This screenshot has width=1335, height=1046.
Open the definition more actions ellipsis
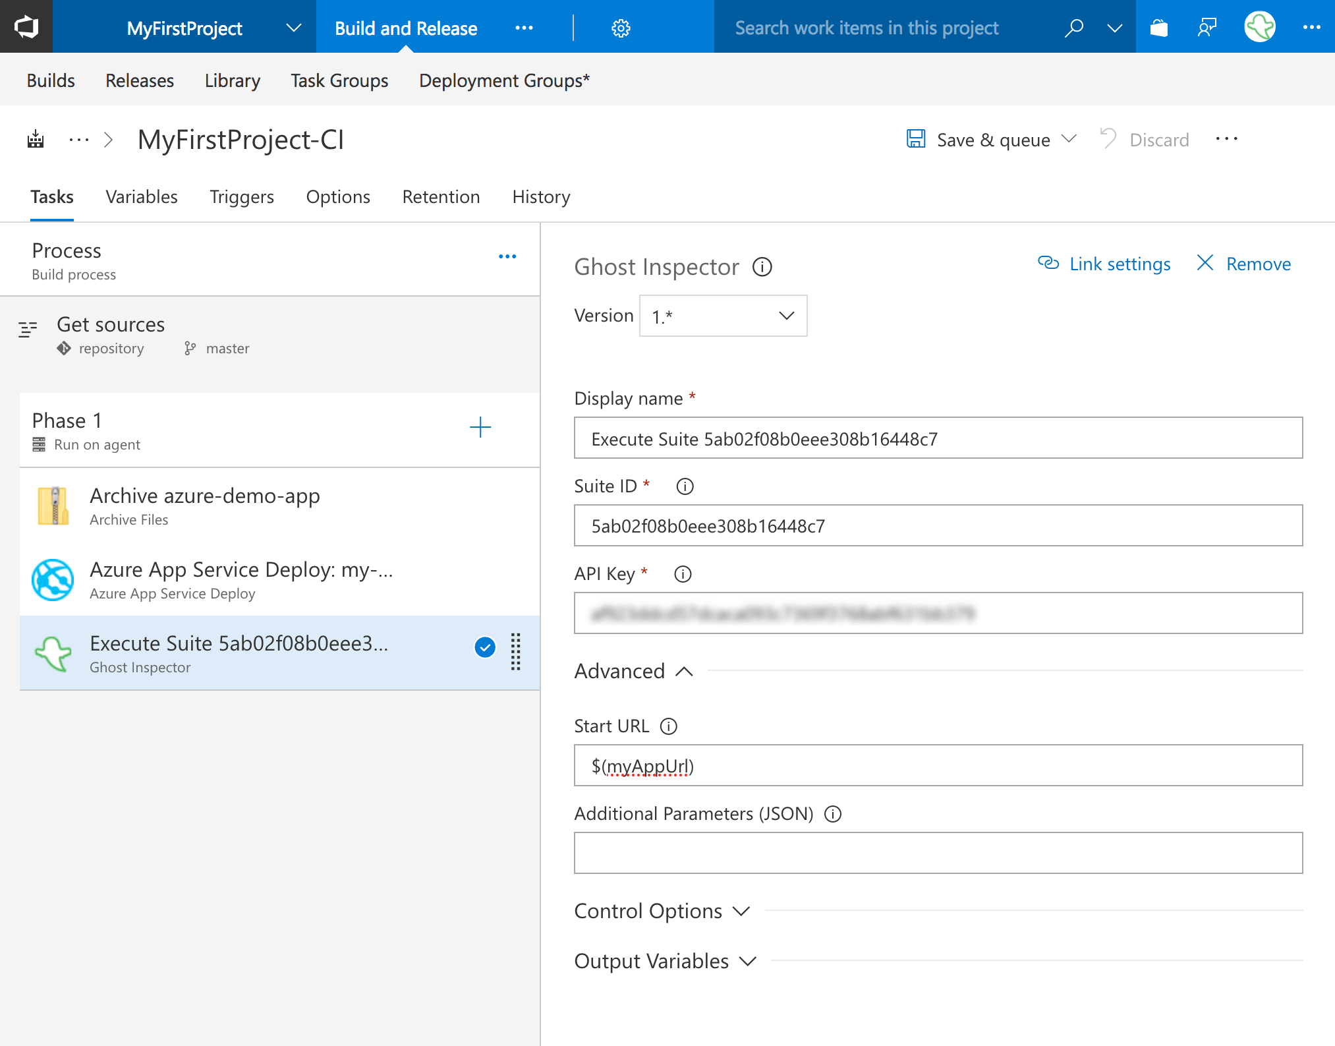(1226, 139)
